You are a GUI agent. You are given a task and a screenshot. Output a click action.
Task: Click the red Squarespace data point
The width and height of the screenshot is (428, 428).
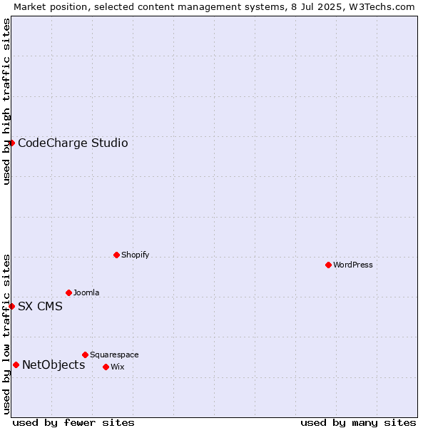[x=85, y=355]
